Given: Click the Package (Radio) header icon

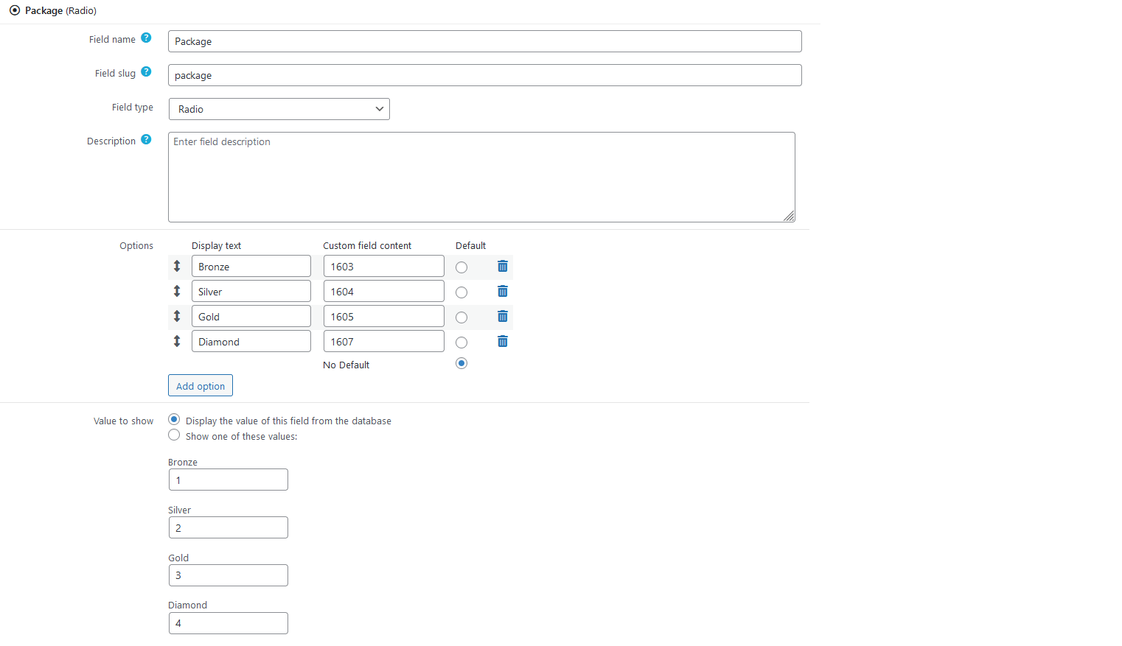Looking at the screenshot, I should [15, 10].
